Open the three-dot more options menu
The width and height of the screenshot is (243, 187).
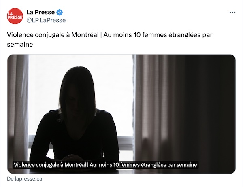pos(232,13)
